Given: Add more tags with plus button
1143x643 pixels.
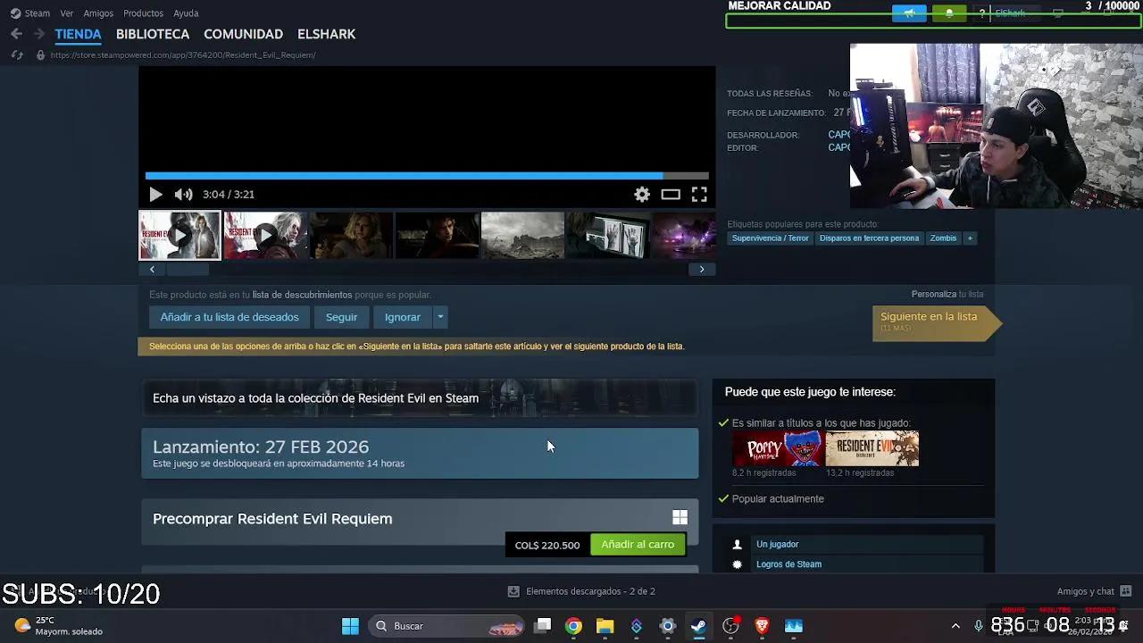Looking at the screenshot, I should coord(970,238).
